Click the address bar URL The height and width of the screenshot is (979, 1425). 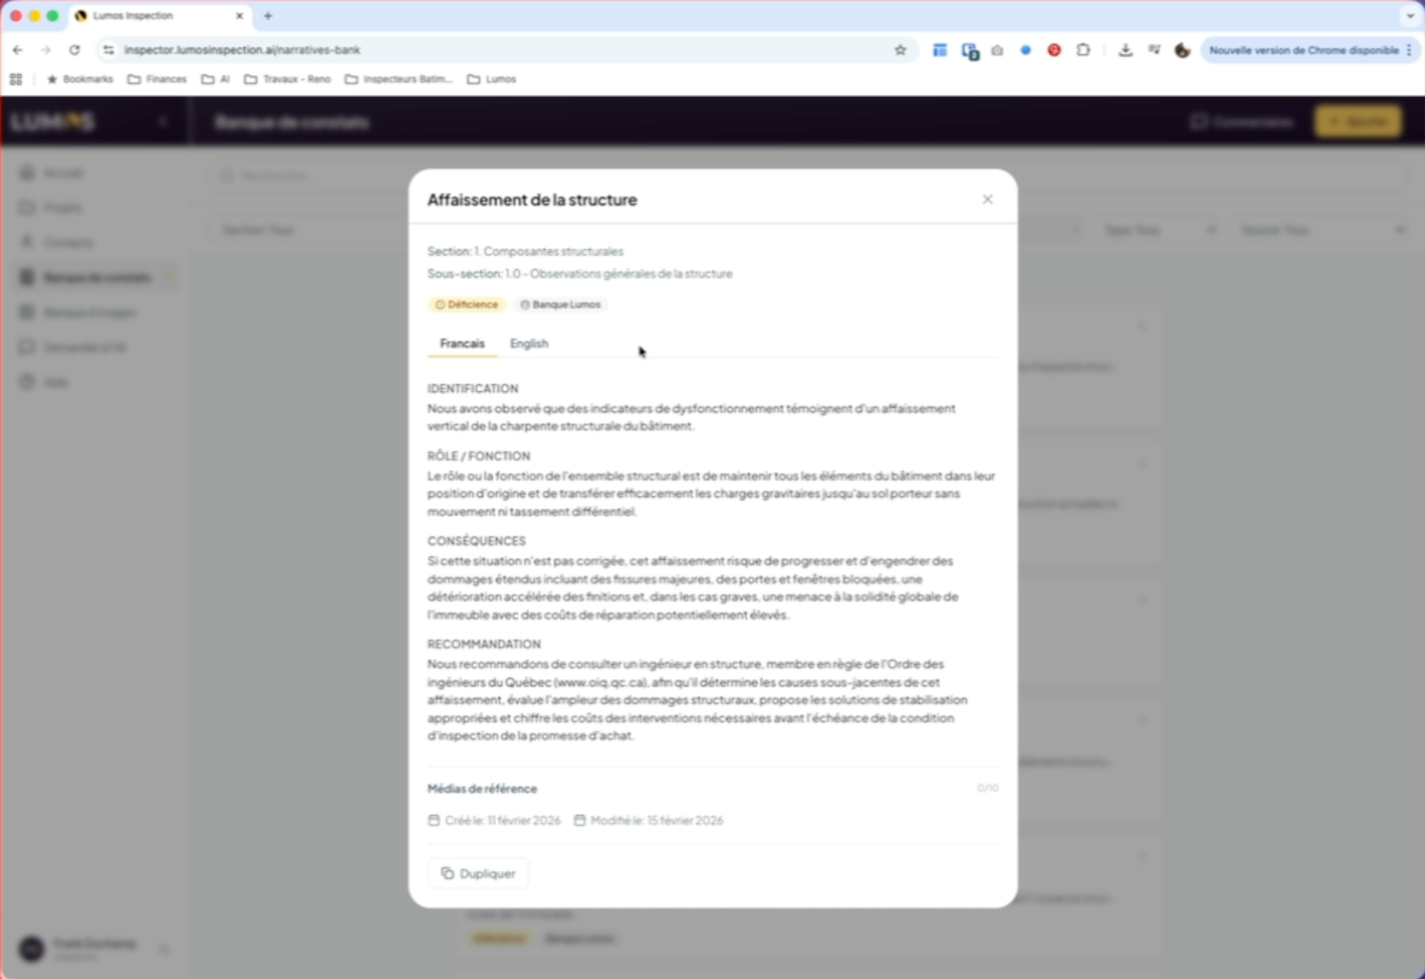pyautogui.click(x=242, y=50)
